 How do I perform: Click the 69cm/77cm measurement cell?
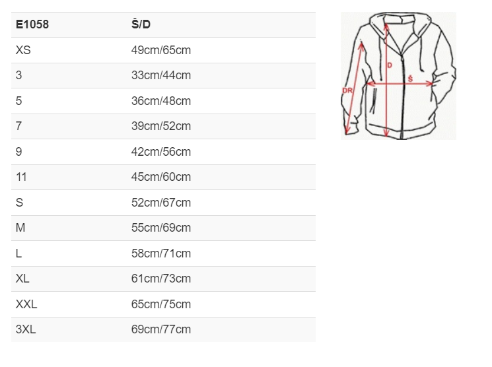click(x=161, y=329)
